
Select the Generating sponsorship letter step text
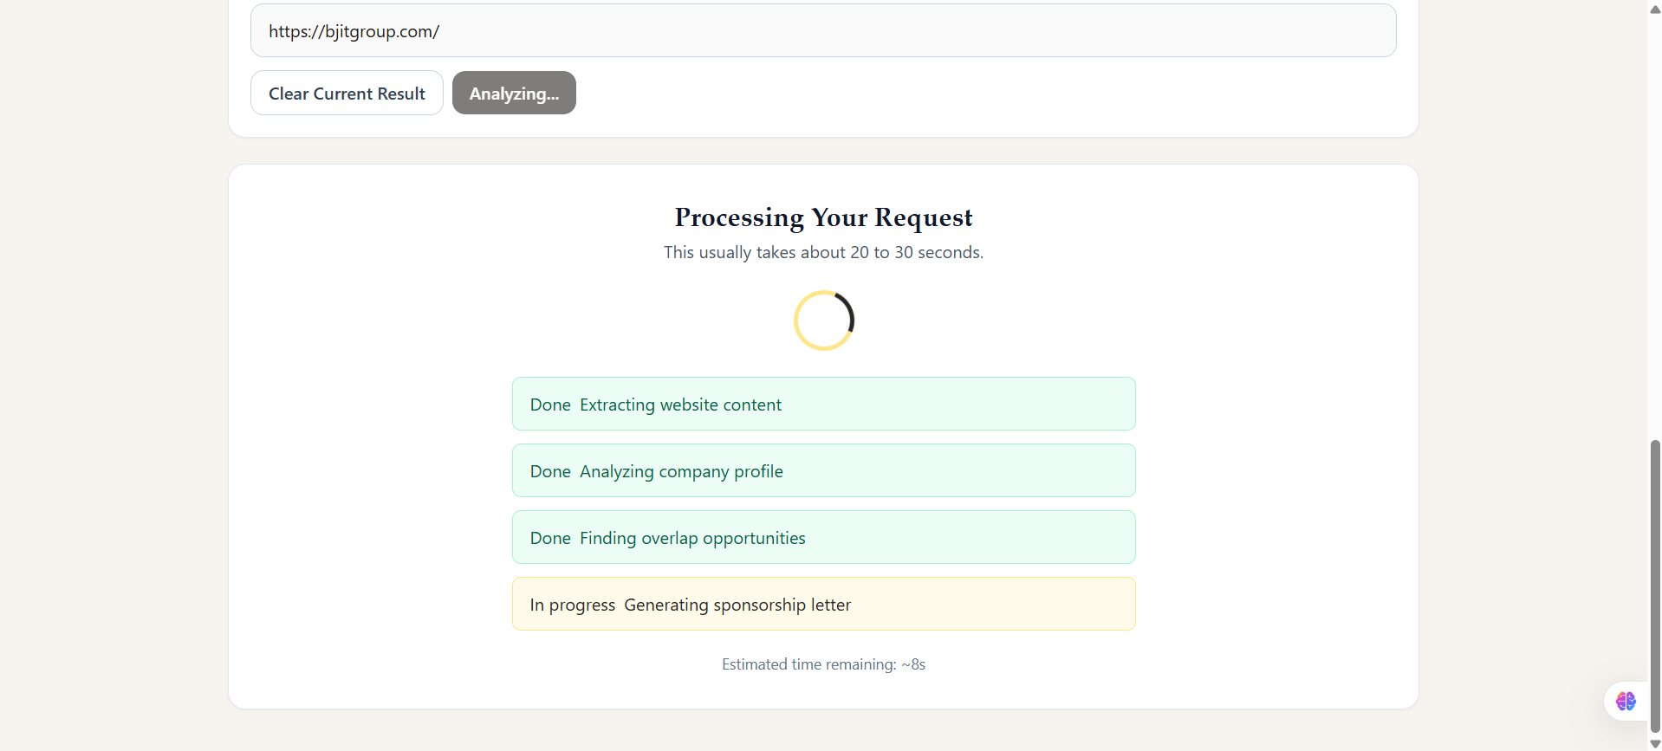click(737, 605)
